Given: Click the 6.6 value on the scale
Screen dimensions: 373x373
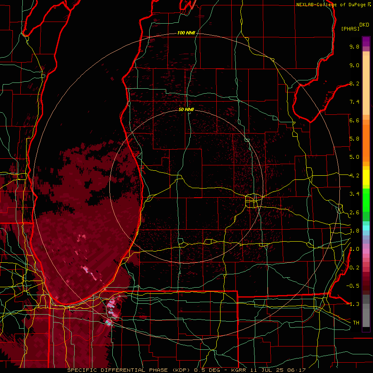Looking at the screenshot, I should (x=354, y=120).
